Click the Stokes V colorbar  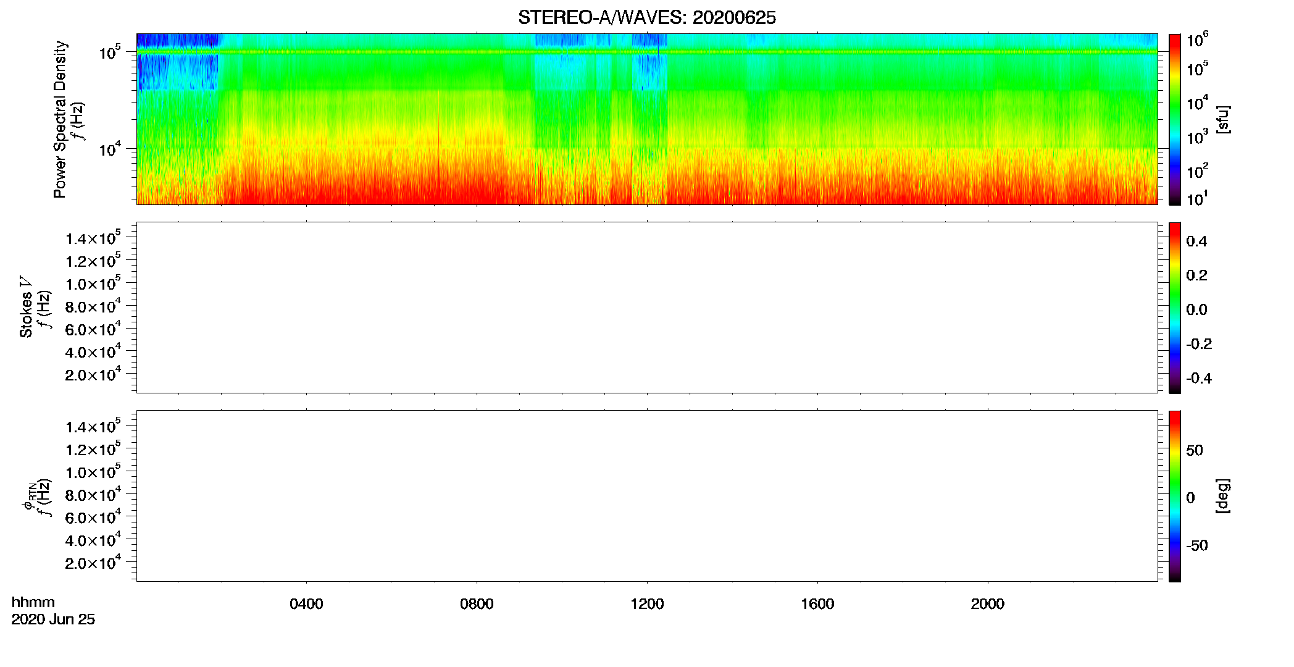click(x=1175, y=308)
